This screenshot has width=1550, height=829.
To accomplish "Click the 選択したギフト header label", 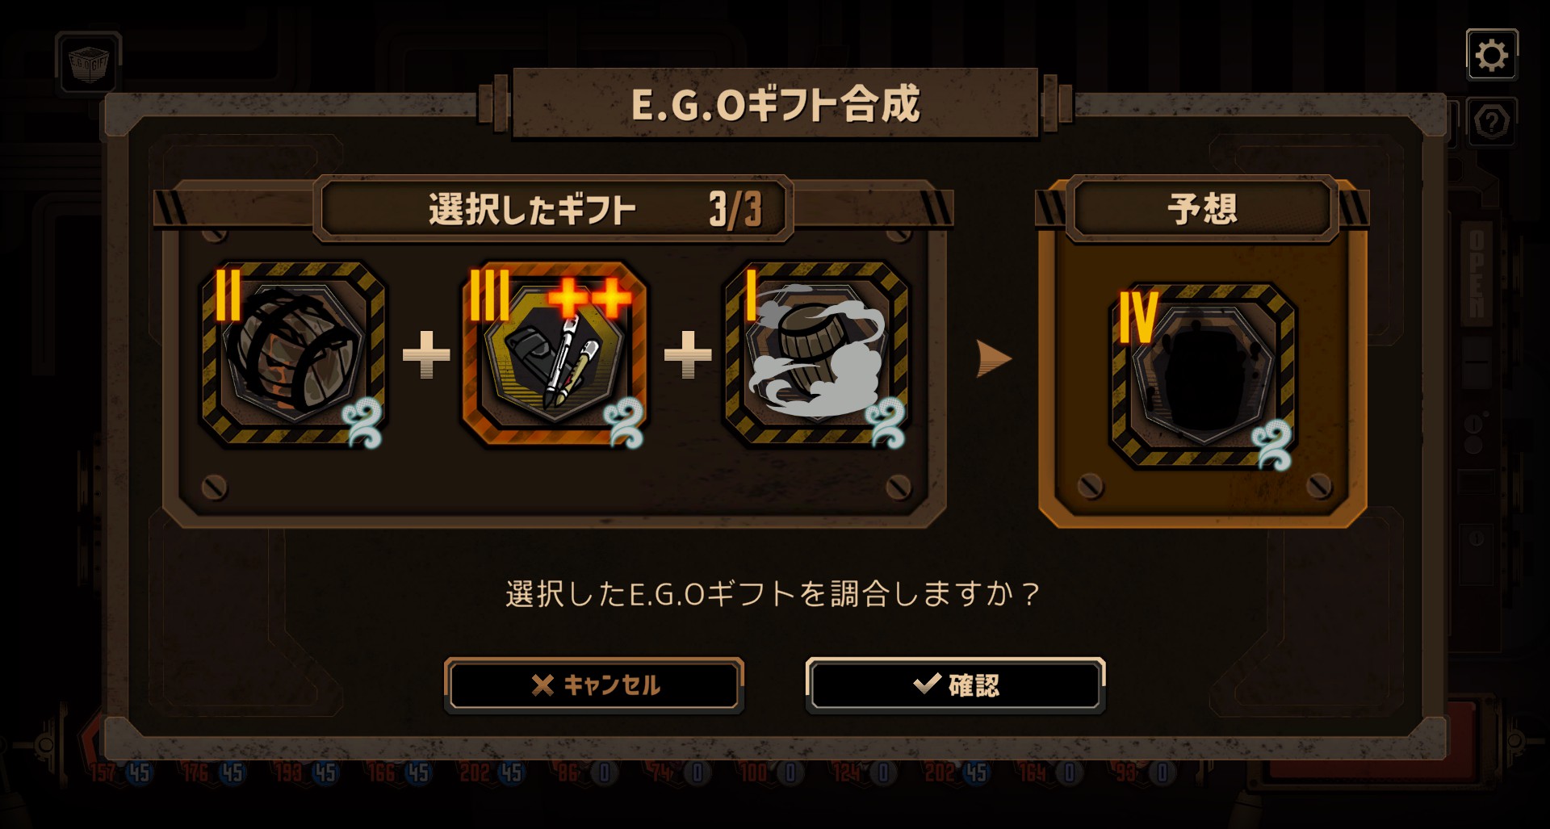I will 532,210.
